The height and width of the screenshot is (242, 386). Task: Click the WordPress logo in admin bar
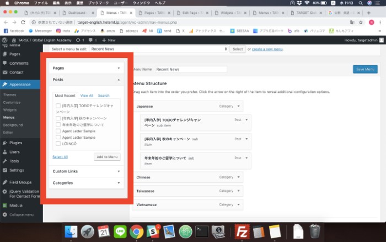[x=4, y=40]
